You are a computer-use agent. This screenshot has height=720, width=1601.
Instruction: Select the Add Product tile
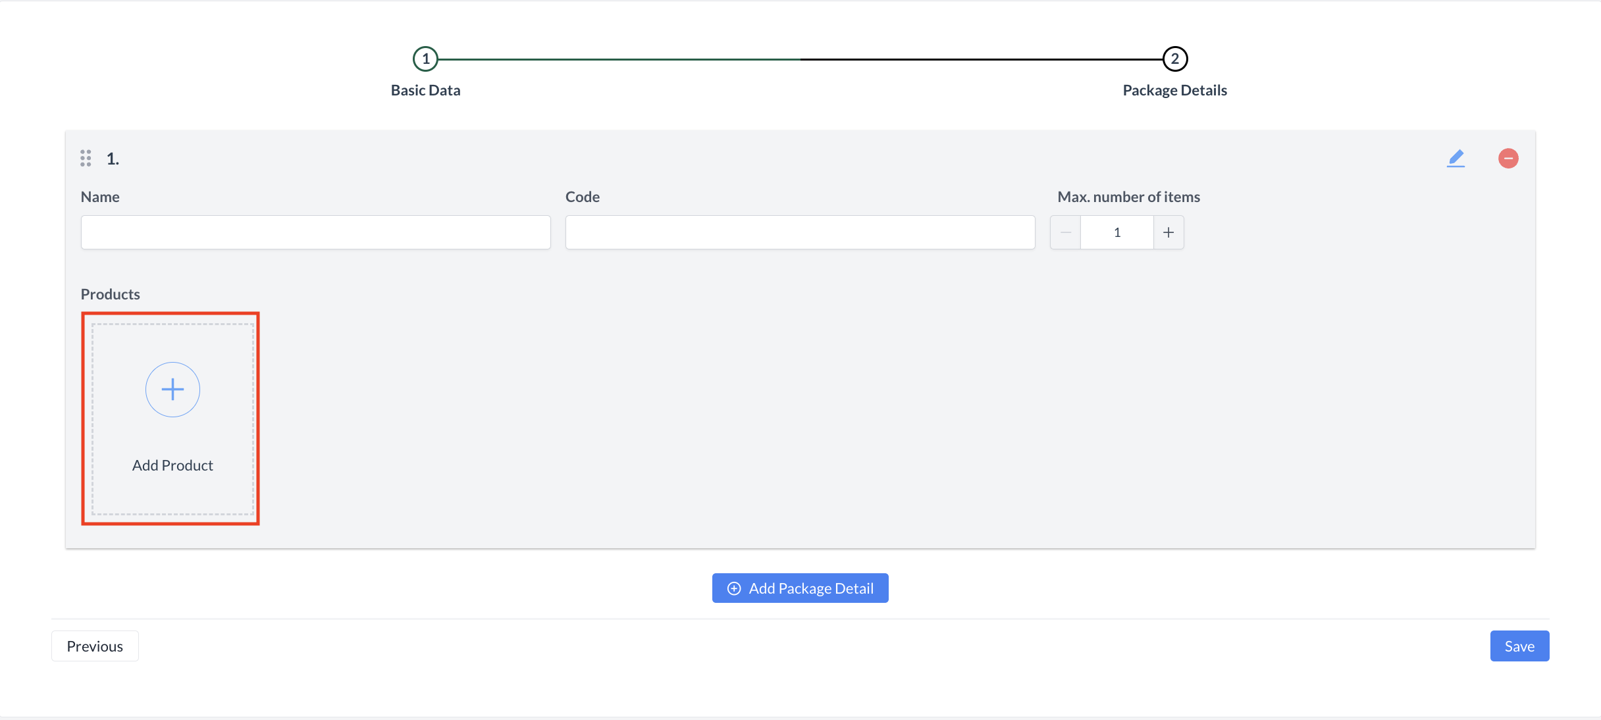pos(172,419)
